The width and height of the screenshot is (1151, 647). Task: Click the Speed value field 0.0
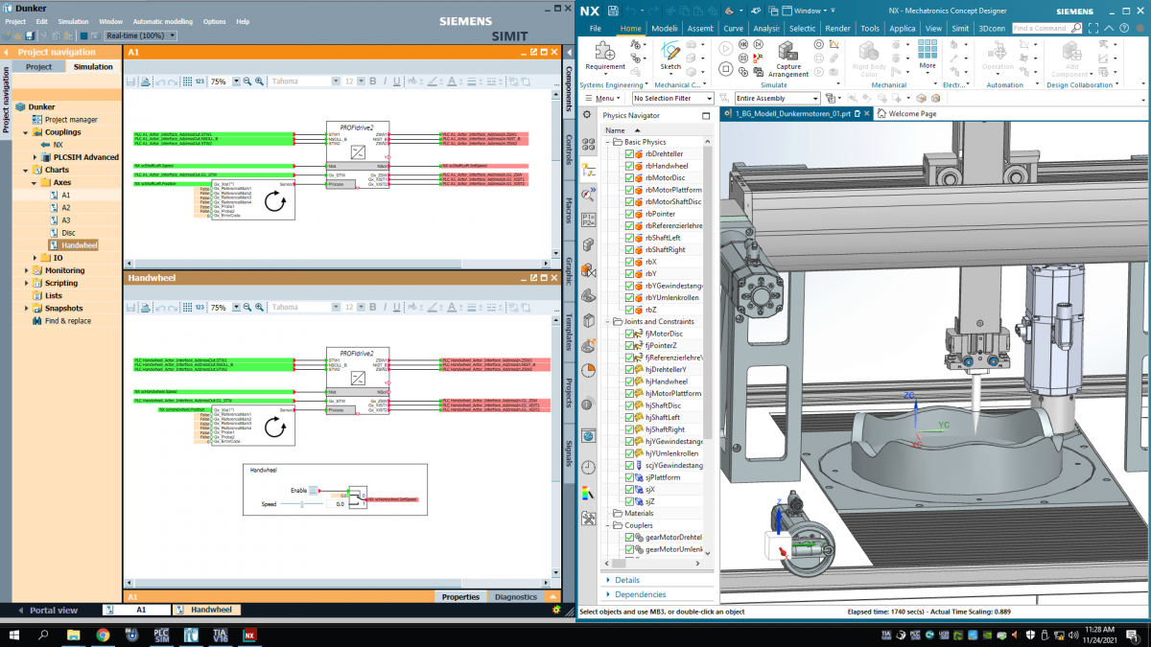[336, 504]
